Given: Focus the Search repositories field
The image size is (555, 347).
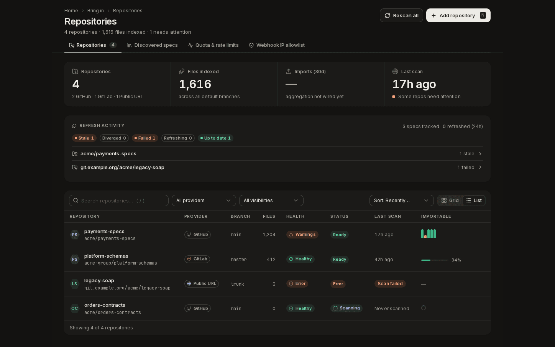Looking at the screenshot, I should tap(119, 201).
